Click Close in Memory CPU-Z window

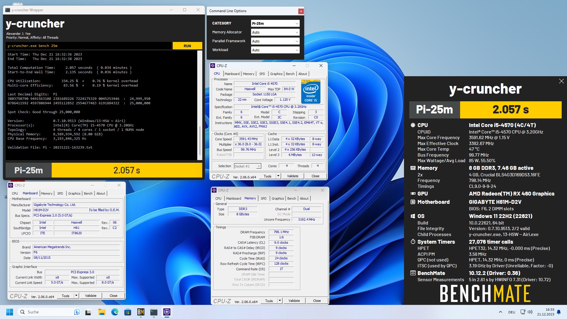[x=317, y=301]
